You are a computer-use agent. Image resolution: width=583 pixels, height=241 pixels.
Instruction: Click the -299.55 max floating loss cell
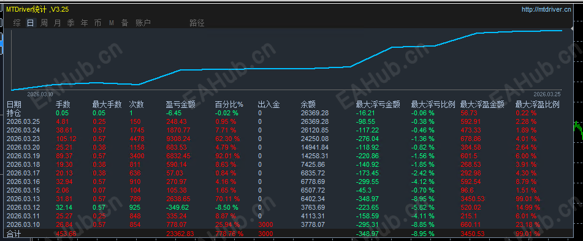367,182
